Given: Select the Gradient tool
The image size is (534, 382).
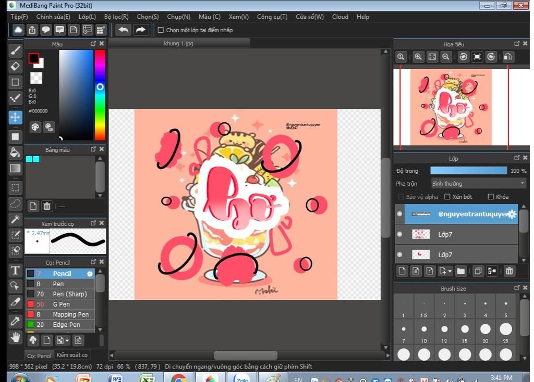Looking at the screenshot, I should pos(15,169).
